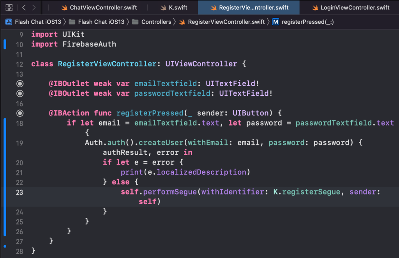Click the Controllers folder icon in breadcrumb
Viewport: 399px width, 258px height.
[x=135, y=22]
